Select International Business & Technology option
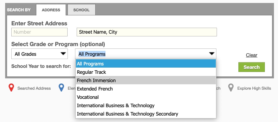The image size is (278, 122). click(146, 105)
